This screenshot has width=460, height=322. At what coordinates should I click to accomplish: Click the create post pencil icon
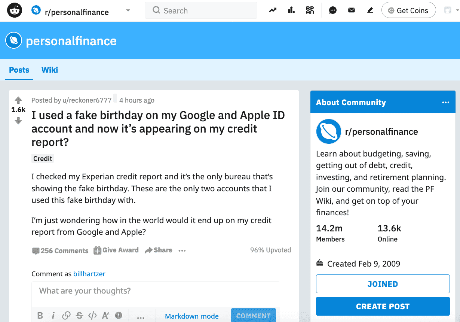(370, 10)
